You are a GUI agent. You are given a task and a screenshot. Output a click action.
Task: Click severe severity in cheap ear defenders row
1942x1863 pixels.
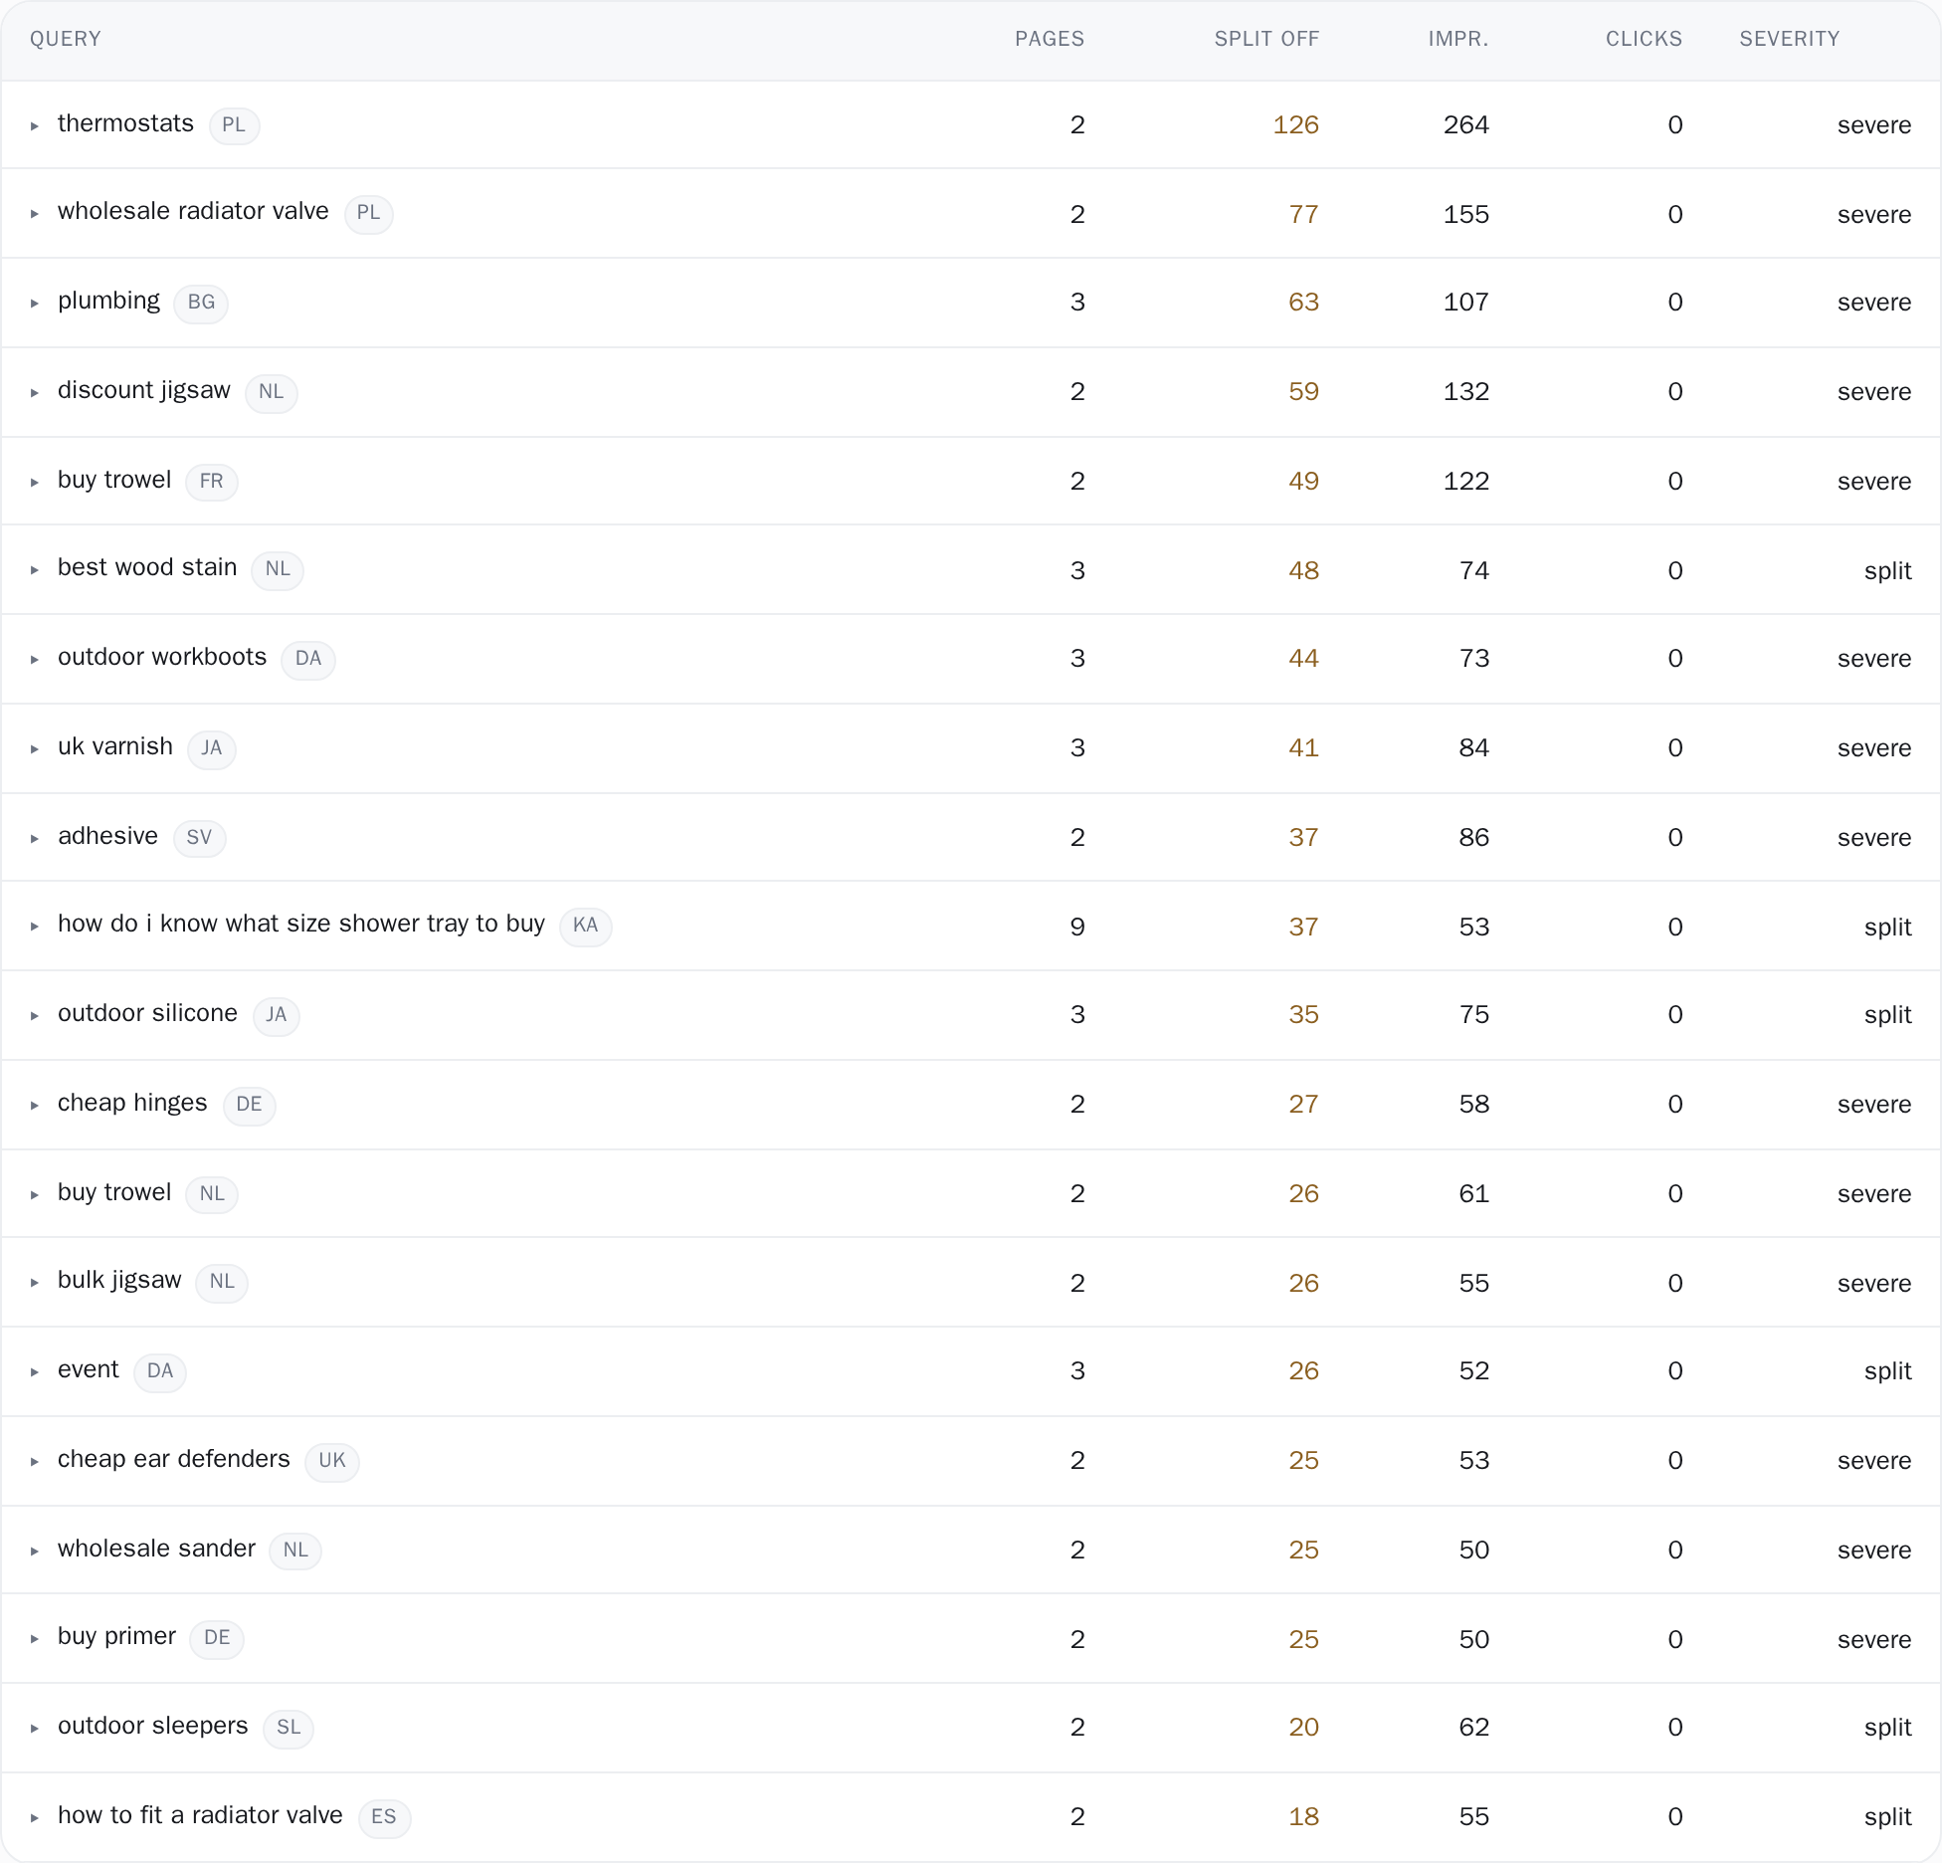pyautogui.click(x=1874, y=1461)
